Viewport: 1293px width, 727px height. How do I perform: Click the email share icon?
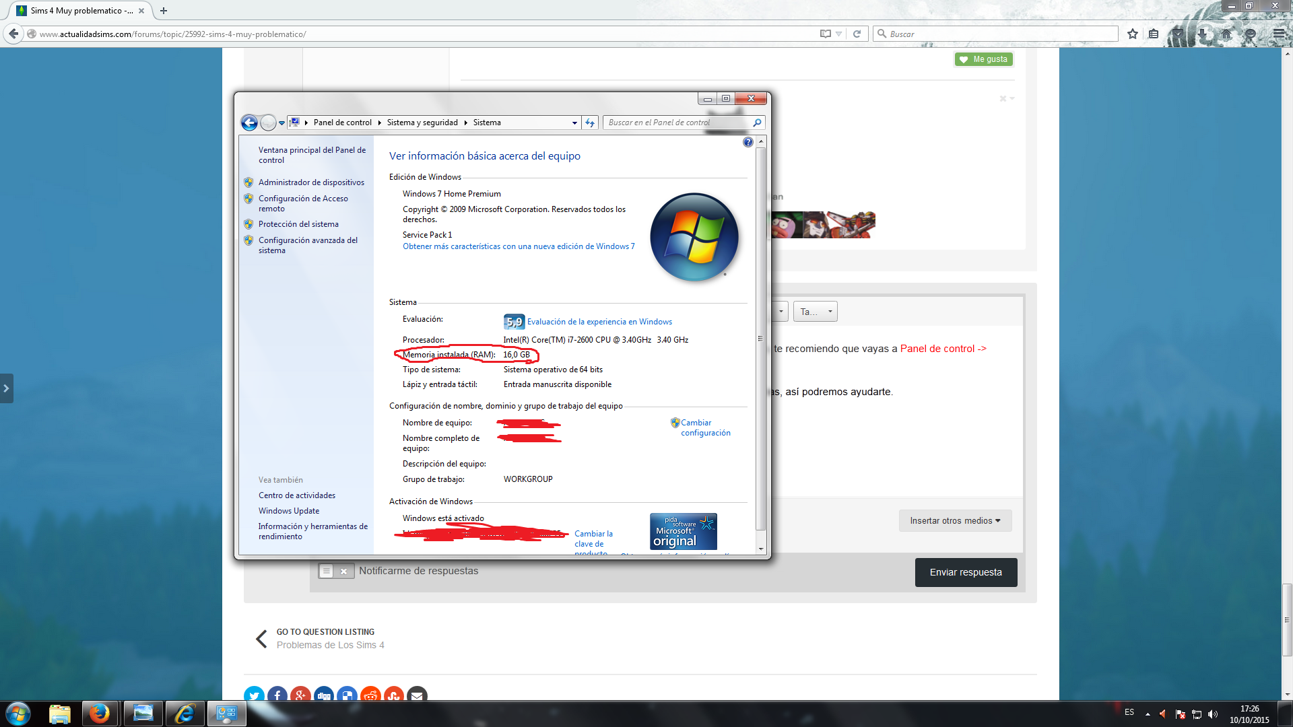(x=417, y=695)
